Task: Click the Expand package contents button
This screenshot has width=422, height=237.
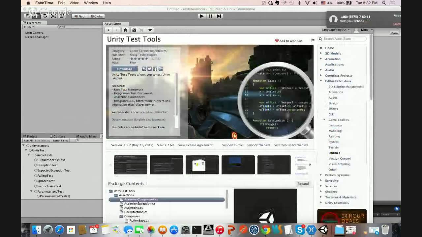Action: pyautogui.click(x=303, y=184)
